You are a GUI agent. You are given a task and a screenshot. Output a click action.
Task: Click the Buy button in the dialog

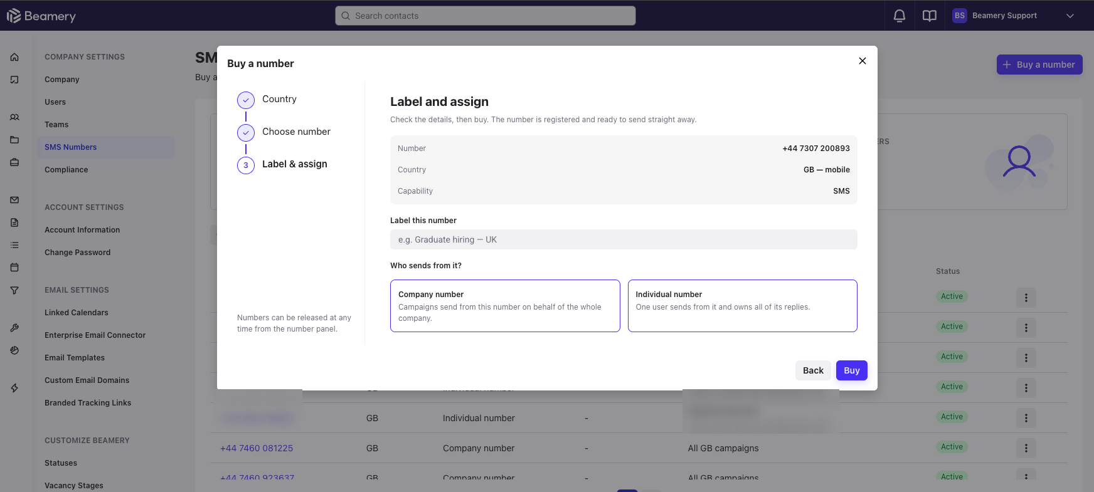pos(852,370)
